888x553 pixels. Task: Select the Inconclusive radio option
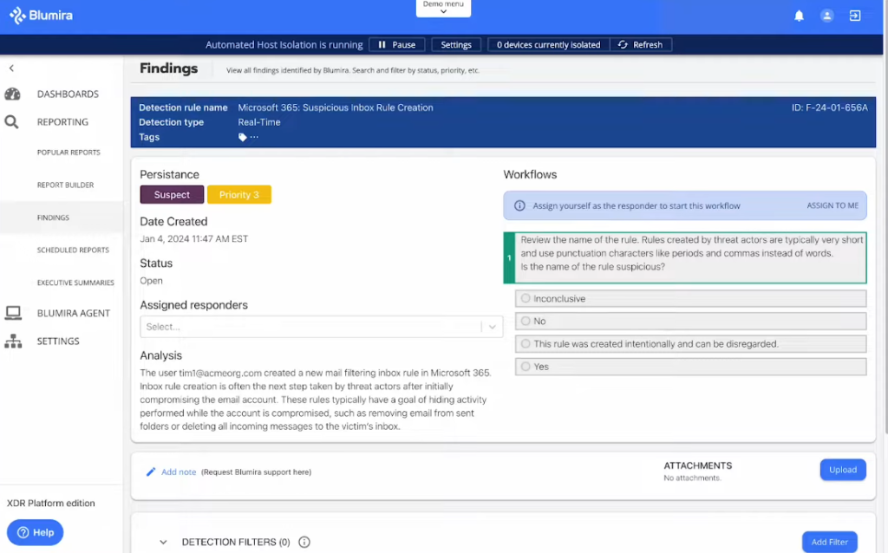click(526, 298)
